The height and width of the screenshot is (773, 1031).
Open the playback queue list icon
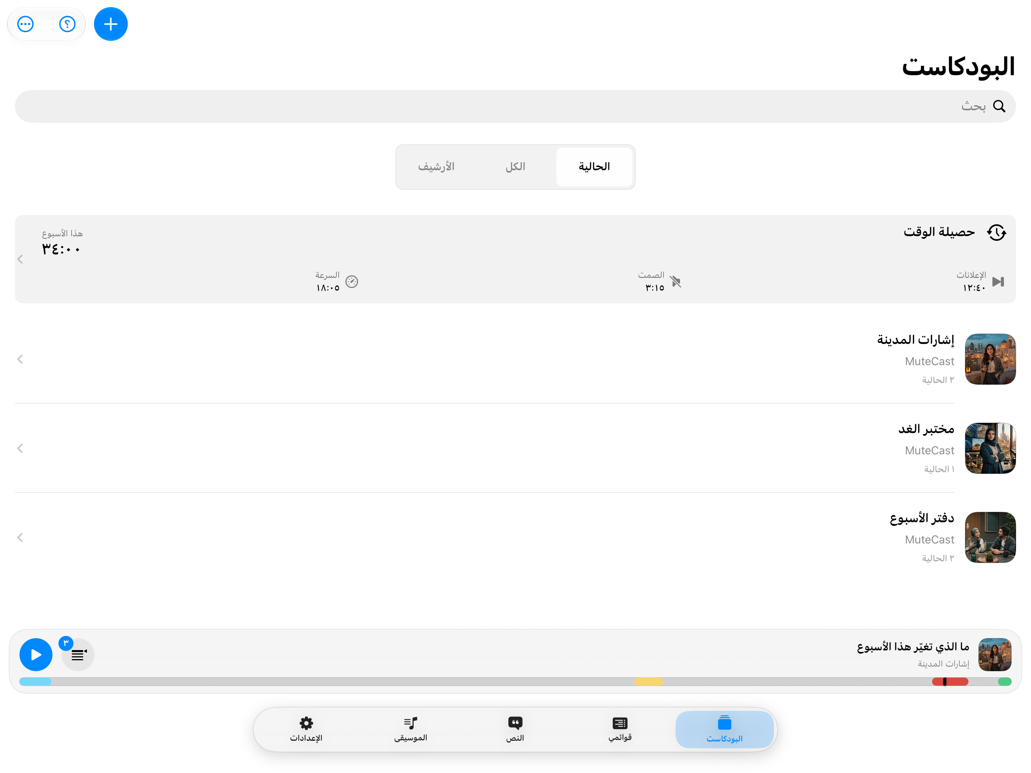[x=78, y=655]
